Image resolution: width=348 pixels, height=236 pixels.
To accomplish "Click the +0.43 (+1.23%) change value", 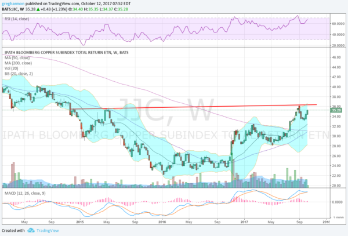I will click(54, 9).
